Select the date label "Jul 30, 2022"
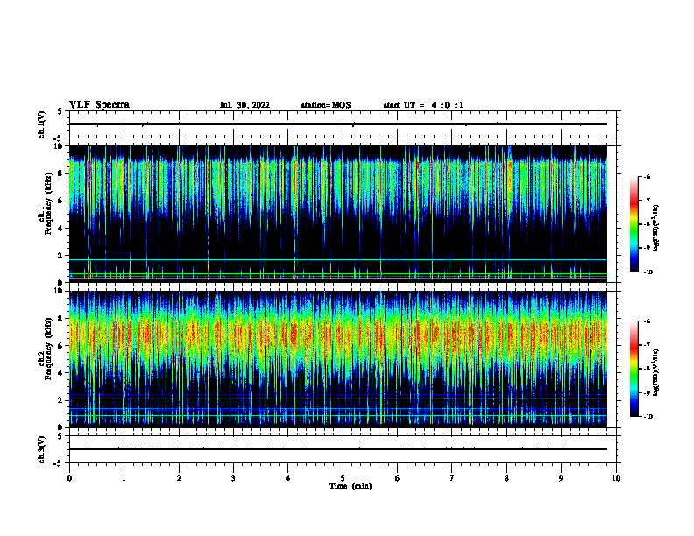The width and height of the screenshot is (694, 536). click(244, 105)
